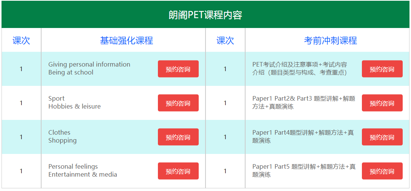Viewport: 411px width, 191px height.
Task: Click the 课次 header left of 基础强化课程
Action: click(21, 40)
